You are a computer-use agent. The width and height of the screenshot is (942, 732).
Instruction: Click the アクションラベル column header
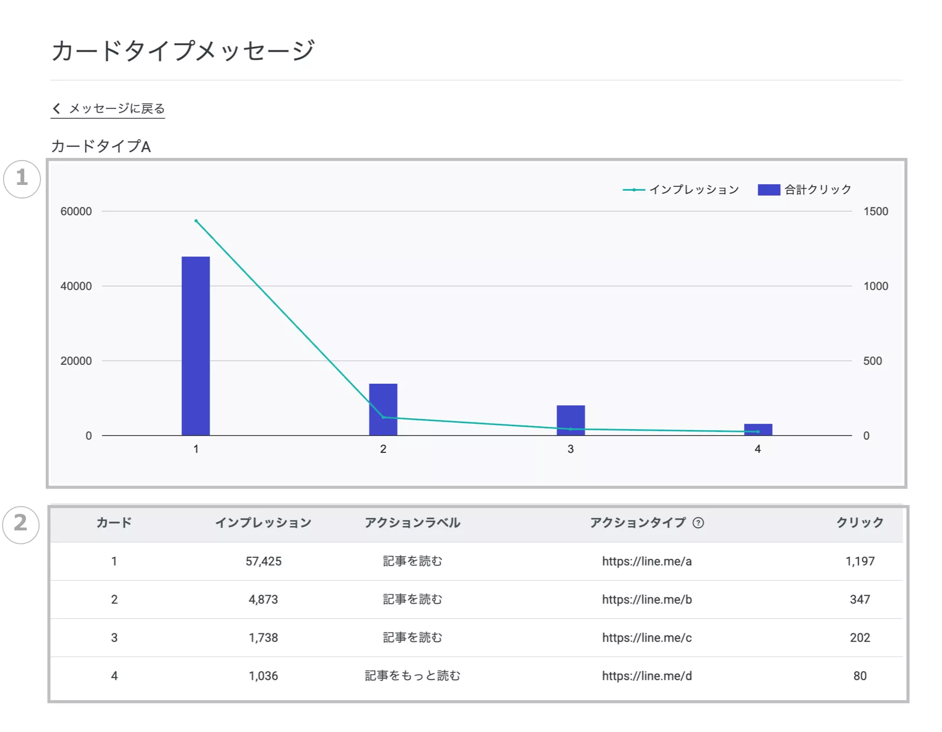tap(412, 523)
